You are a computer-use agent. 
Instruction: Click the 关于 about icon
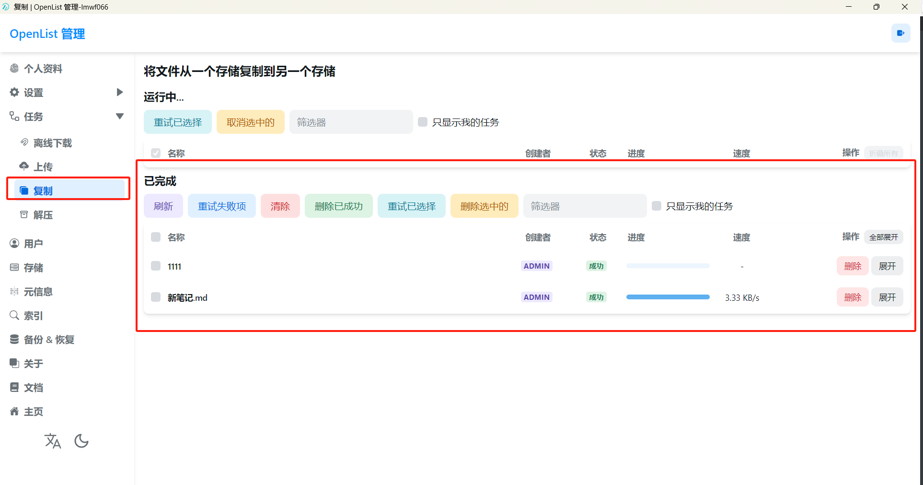tap(14, 363)
